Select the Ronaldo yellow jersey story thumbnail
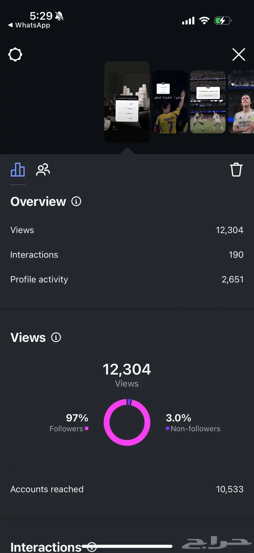Viewport: 254px width, 553px height. 170,102
